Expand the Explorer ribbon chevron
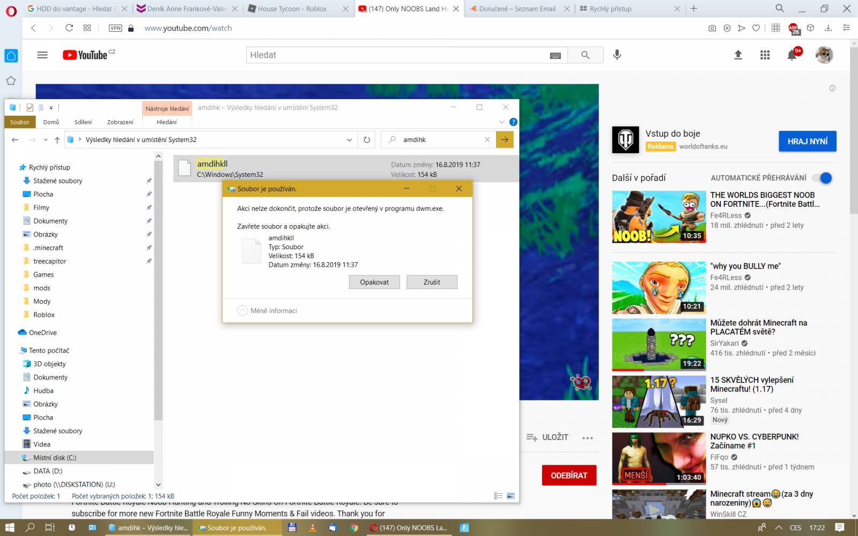858x536 pixels. point(502,122)
